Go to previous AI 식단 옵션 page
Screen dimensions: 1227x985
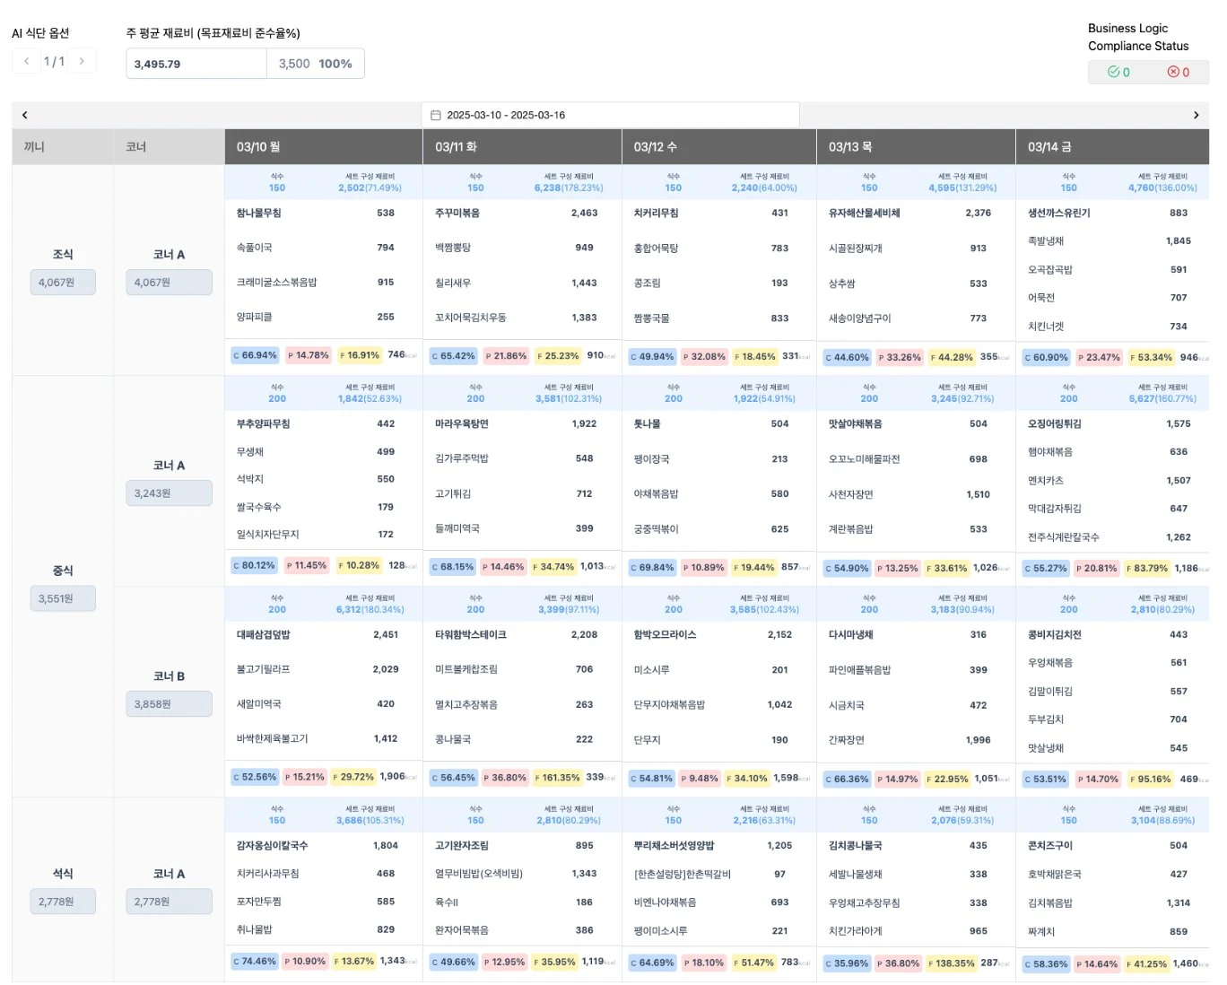(x=27, y=62)
